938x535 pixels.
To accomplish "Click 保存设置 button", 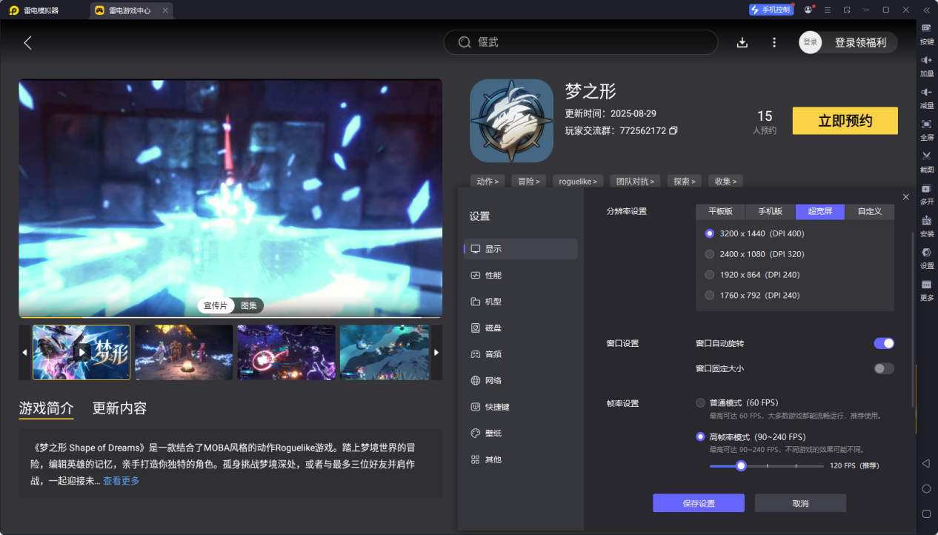I will (699, 503).
